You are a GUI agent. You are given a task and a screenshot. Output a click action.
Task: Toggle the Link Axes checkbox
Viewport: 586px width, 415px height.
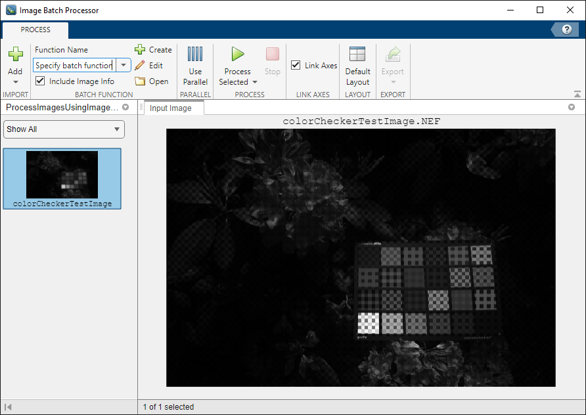pyautogui.click(x=295, y=65)
